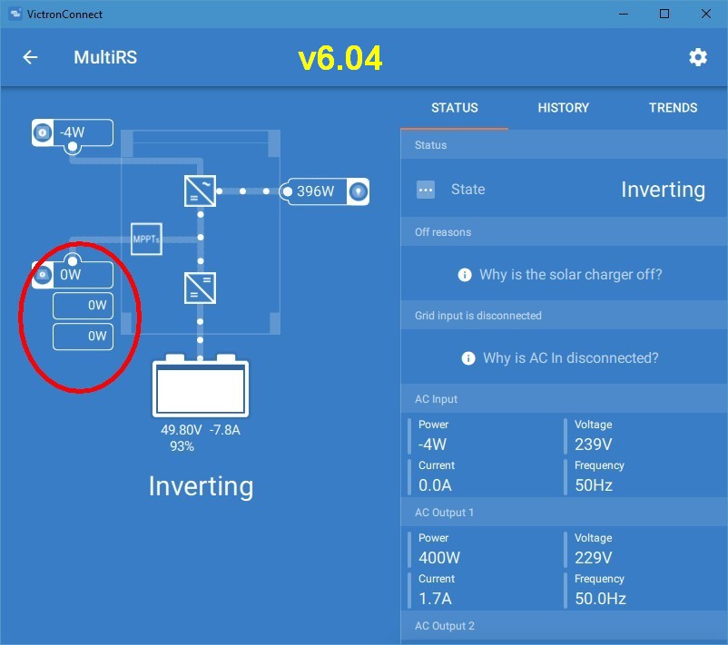The width and height of the screenshot is (728, 645).
Task: Click the third solar tracker 0W box
Action: 84,337
